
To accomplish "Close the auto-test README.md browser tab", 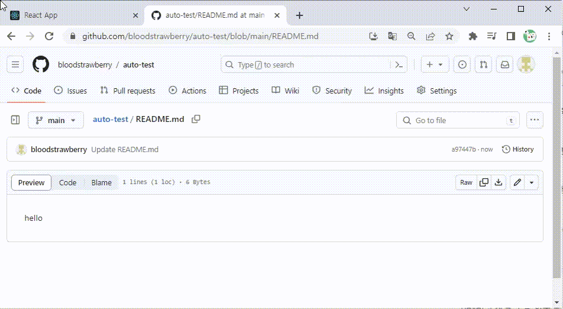I will tap(277, 15).
